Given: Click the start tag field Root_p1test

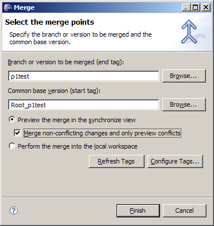Looking at the screenshot, I should tap(84, 104).
